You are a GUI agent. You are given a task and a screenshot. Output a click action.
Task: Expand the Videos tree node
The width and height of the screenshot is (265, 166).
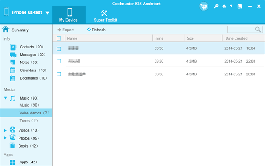click(5, 130)
